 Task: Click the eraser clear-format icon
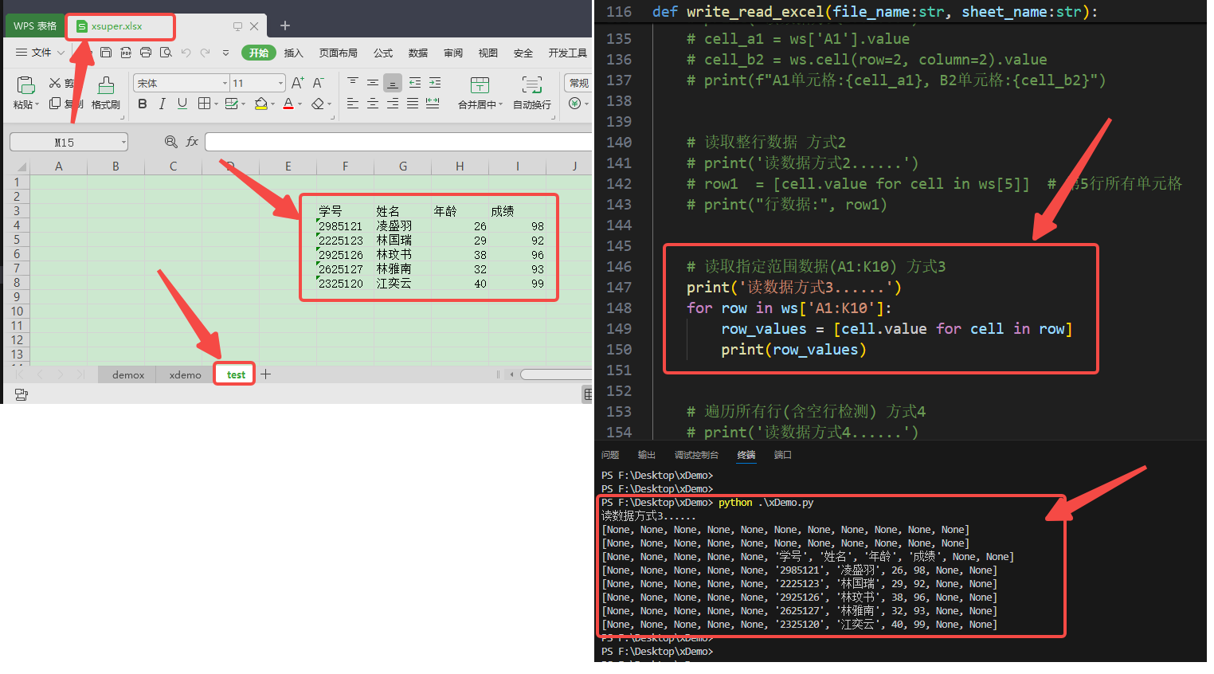point(318,104)
